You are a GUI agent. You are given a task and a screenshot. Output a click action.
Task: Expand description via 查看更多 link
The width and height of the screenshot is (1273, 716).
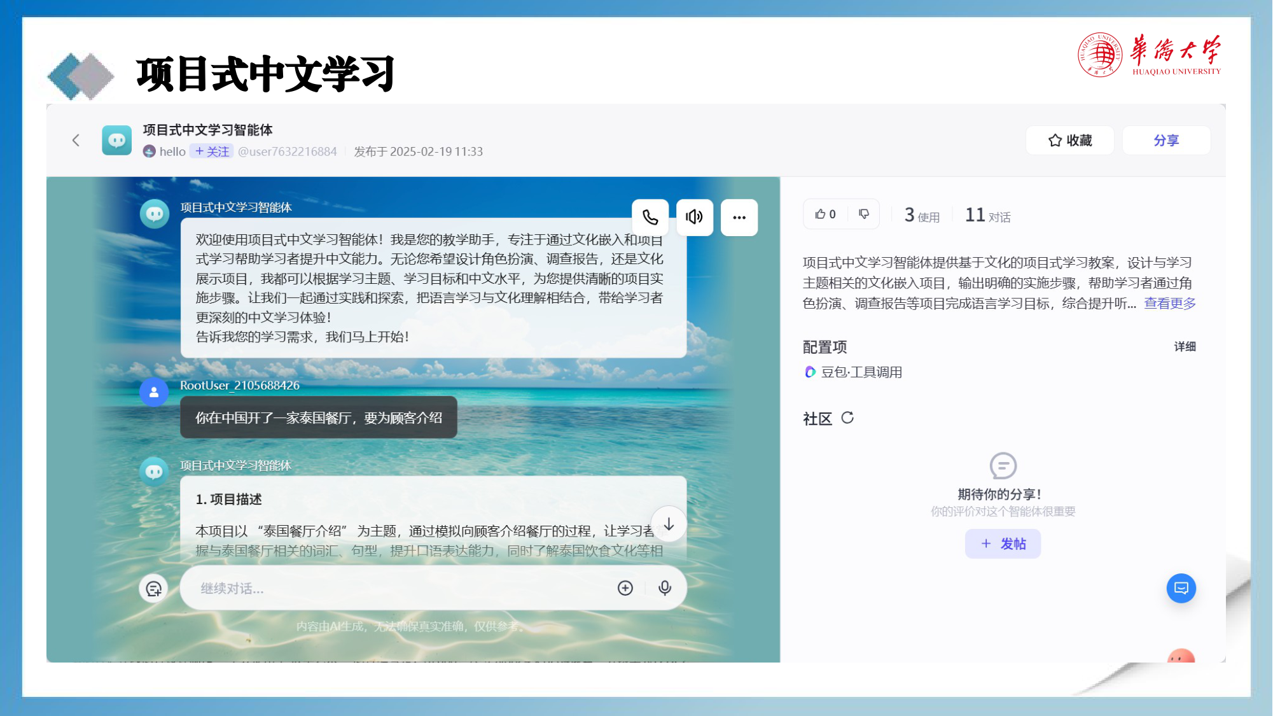pyautogui.click(x=1169, y=304)
